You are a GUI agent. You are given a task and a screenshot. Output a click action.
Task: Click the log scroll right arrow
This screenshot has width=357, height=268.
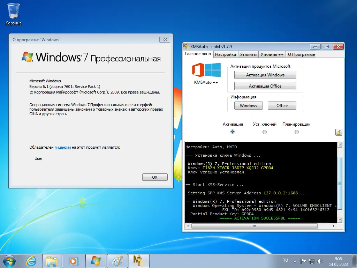coord(334,226)
